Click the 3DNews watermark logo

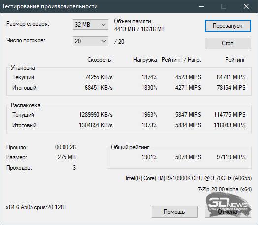pos(228,205)
